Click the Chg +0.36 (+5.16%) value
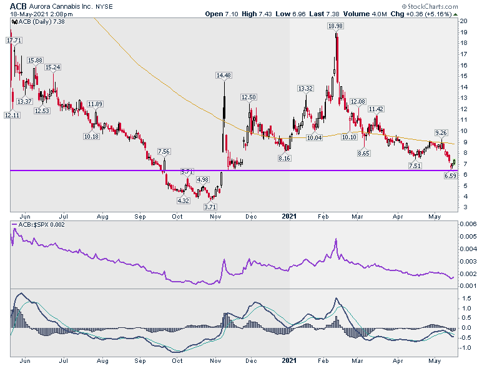Image resolution: width=487 pixels, height=366 pixels. point(421,14)
